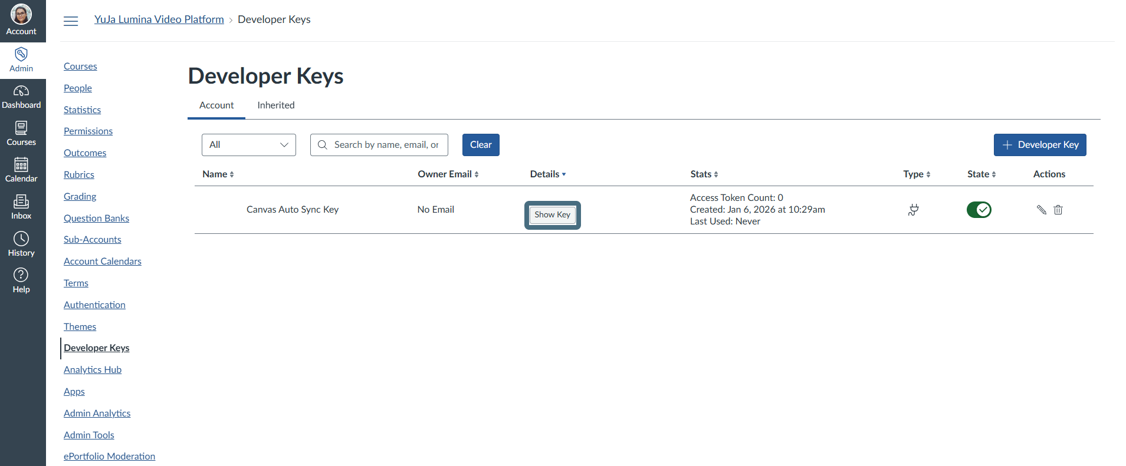Click the search magnifier icon

click(323, 145)
